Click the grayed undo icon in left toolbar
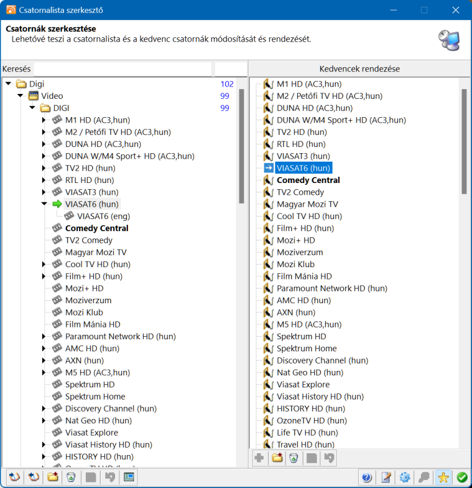This screenshot has width=472, height=488. pos(110,477)
